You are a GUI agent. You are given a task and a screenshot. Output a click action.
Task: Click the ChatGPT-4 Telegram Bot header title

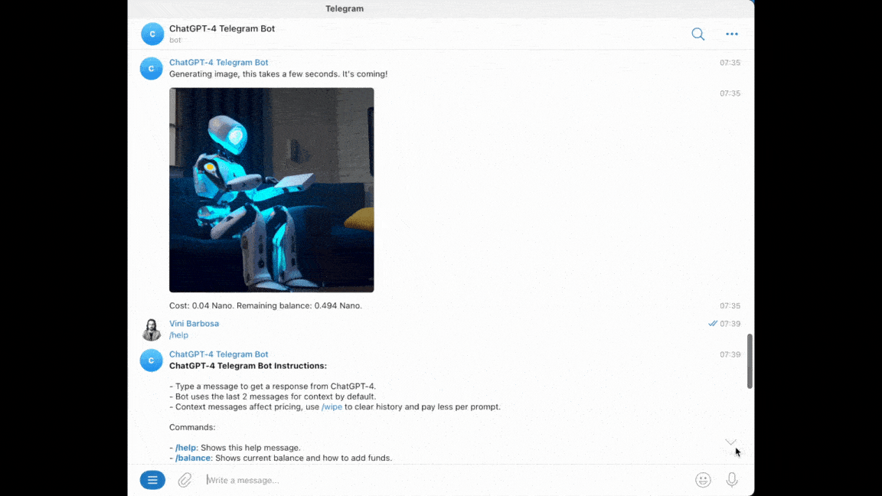point(222,28)
